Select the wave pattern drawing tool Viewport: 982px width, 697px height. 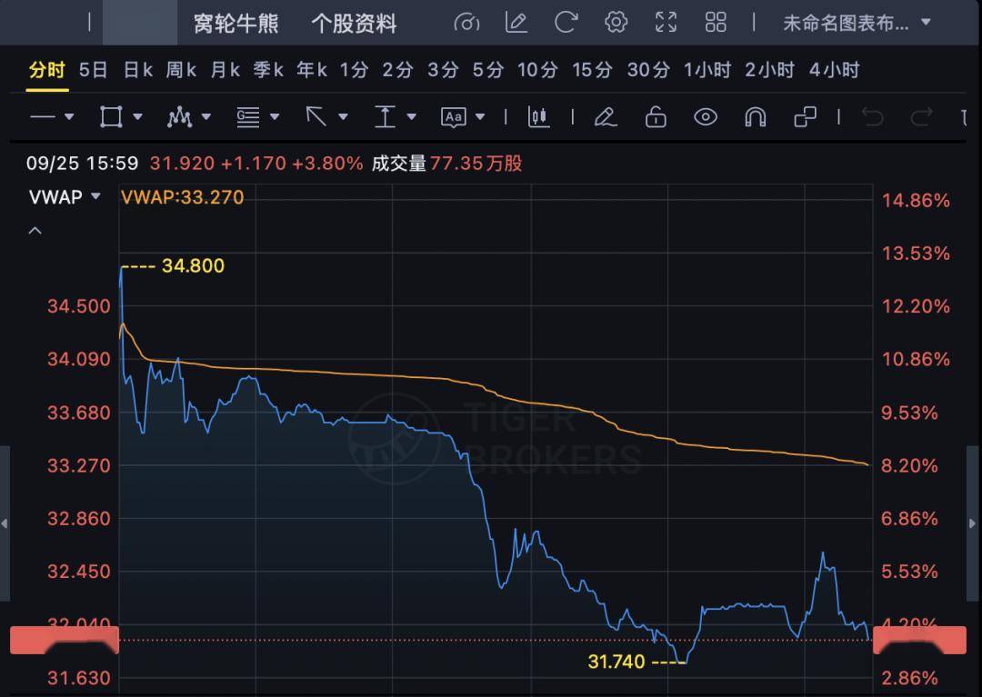point(180,117)
